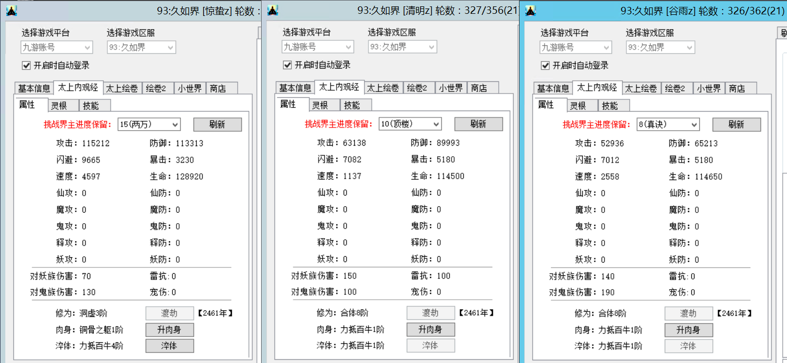The image size is (787, 363).
Task: Click app icon of the 清明z window
Action: [273, 11]
